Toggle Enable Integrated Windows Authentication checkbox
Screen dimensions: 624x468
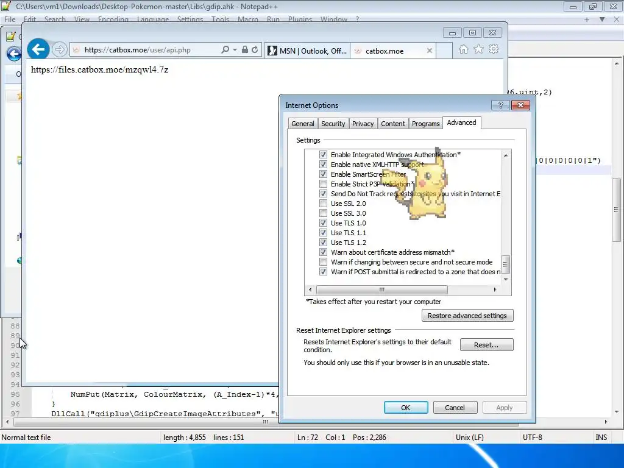323,154
